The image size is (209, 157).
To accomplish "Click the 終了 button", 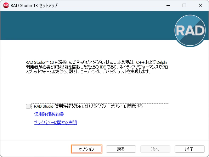I will 190,149.
